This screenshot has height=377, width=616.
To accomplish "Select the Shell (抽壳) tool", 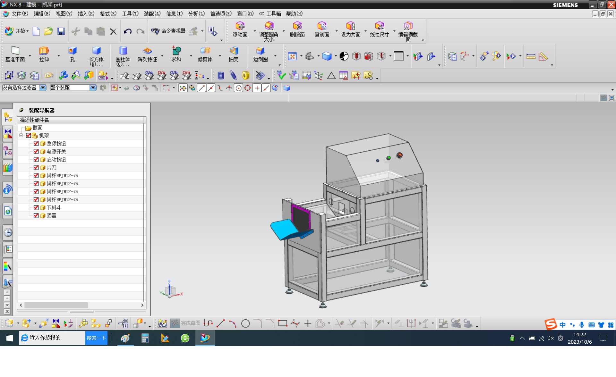I will pyautogui.click(x=234, y=51).
